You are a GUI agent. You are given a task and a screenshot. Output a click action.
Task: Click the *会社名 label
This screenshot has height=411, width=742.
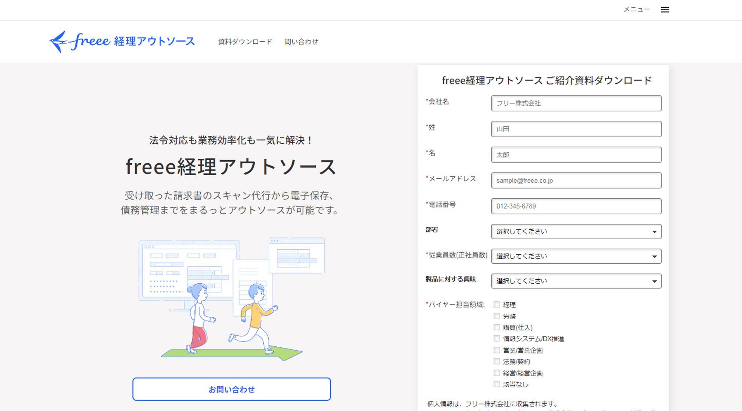(x=437, y=102)
